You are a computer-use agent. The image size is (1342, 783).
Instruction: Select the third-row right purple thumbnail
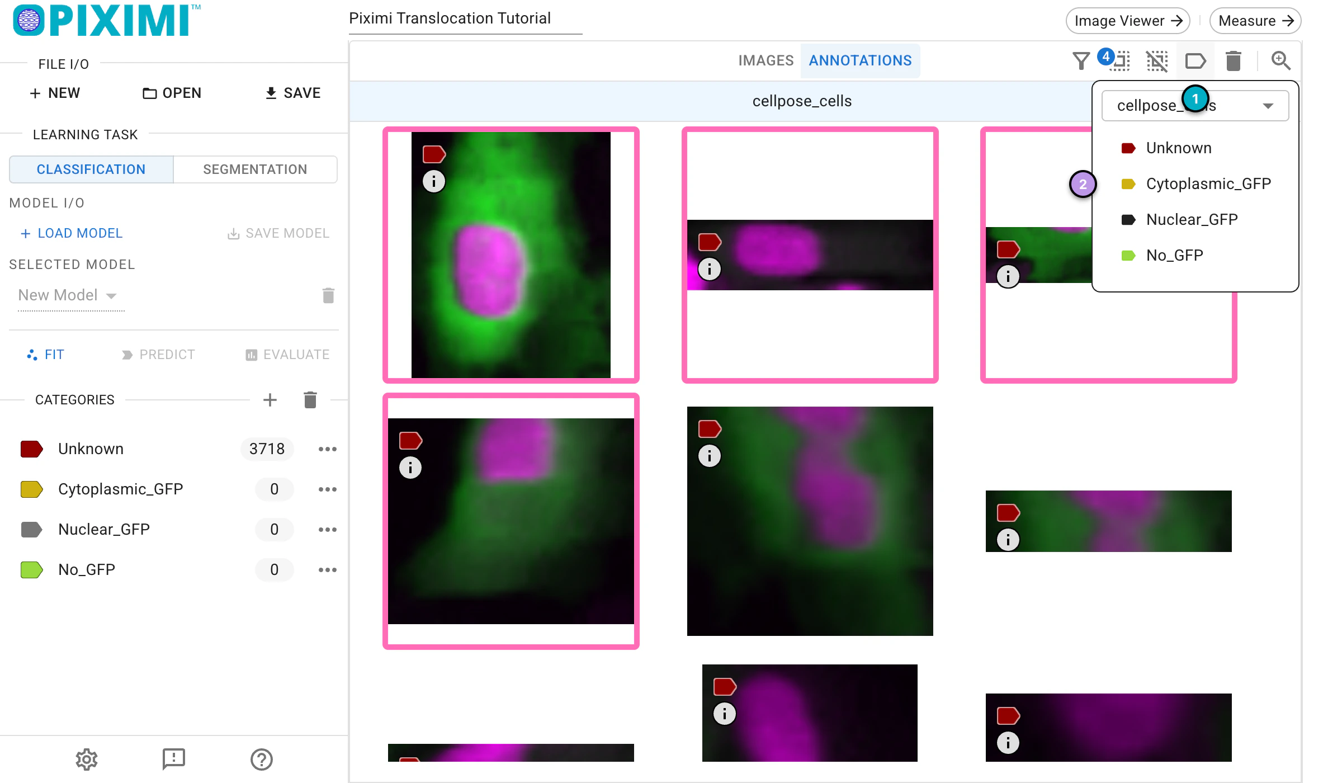tap(1108, 727)
